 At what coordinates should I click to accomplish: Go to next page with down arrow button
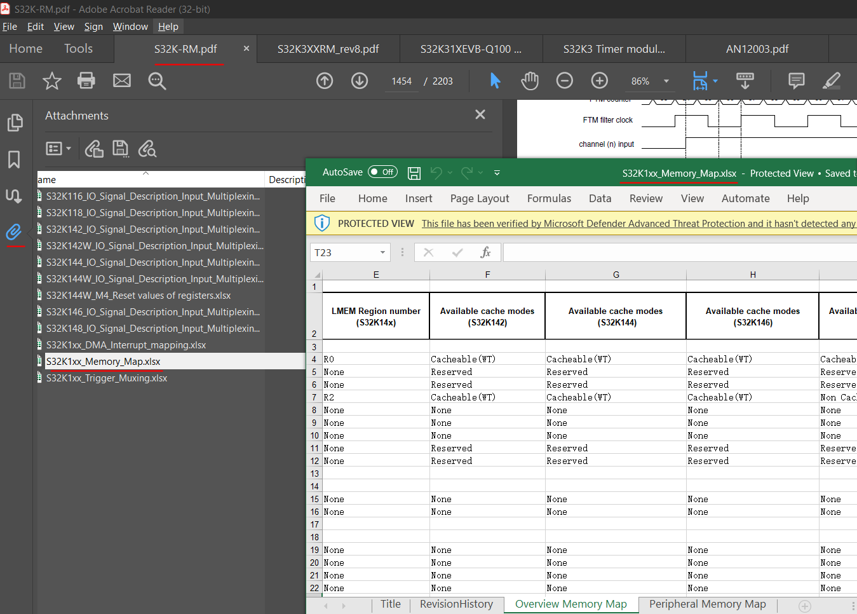pyautogui.click(x=359, y=81)
